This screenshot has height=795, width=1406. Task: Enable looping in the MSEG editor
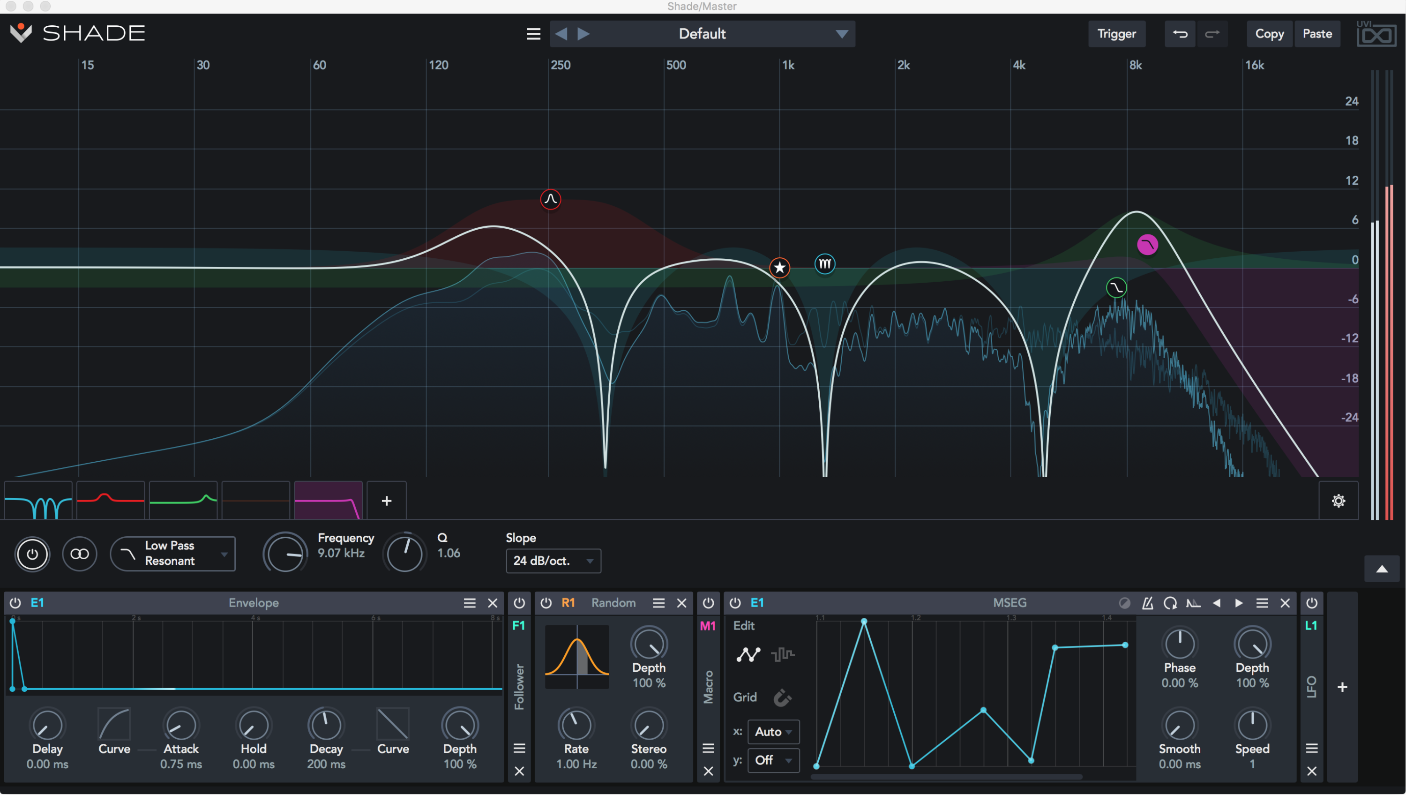click(x=1171, y=603)
